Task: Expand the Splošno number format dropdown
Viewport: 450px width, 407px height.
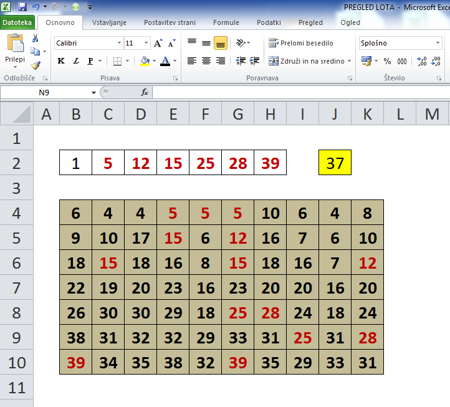Action: [x=438, y=43]
